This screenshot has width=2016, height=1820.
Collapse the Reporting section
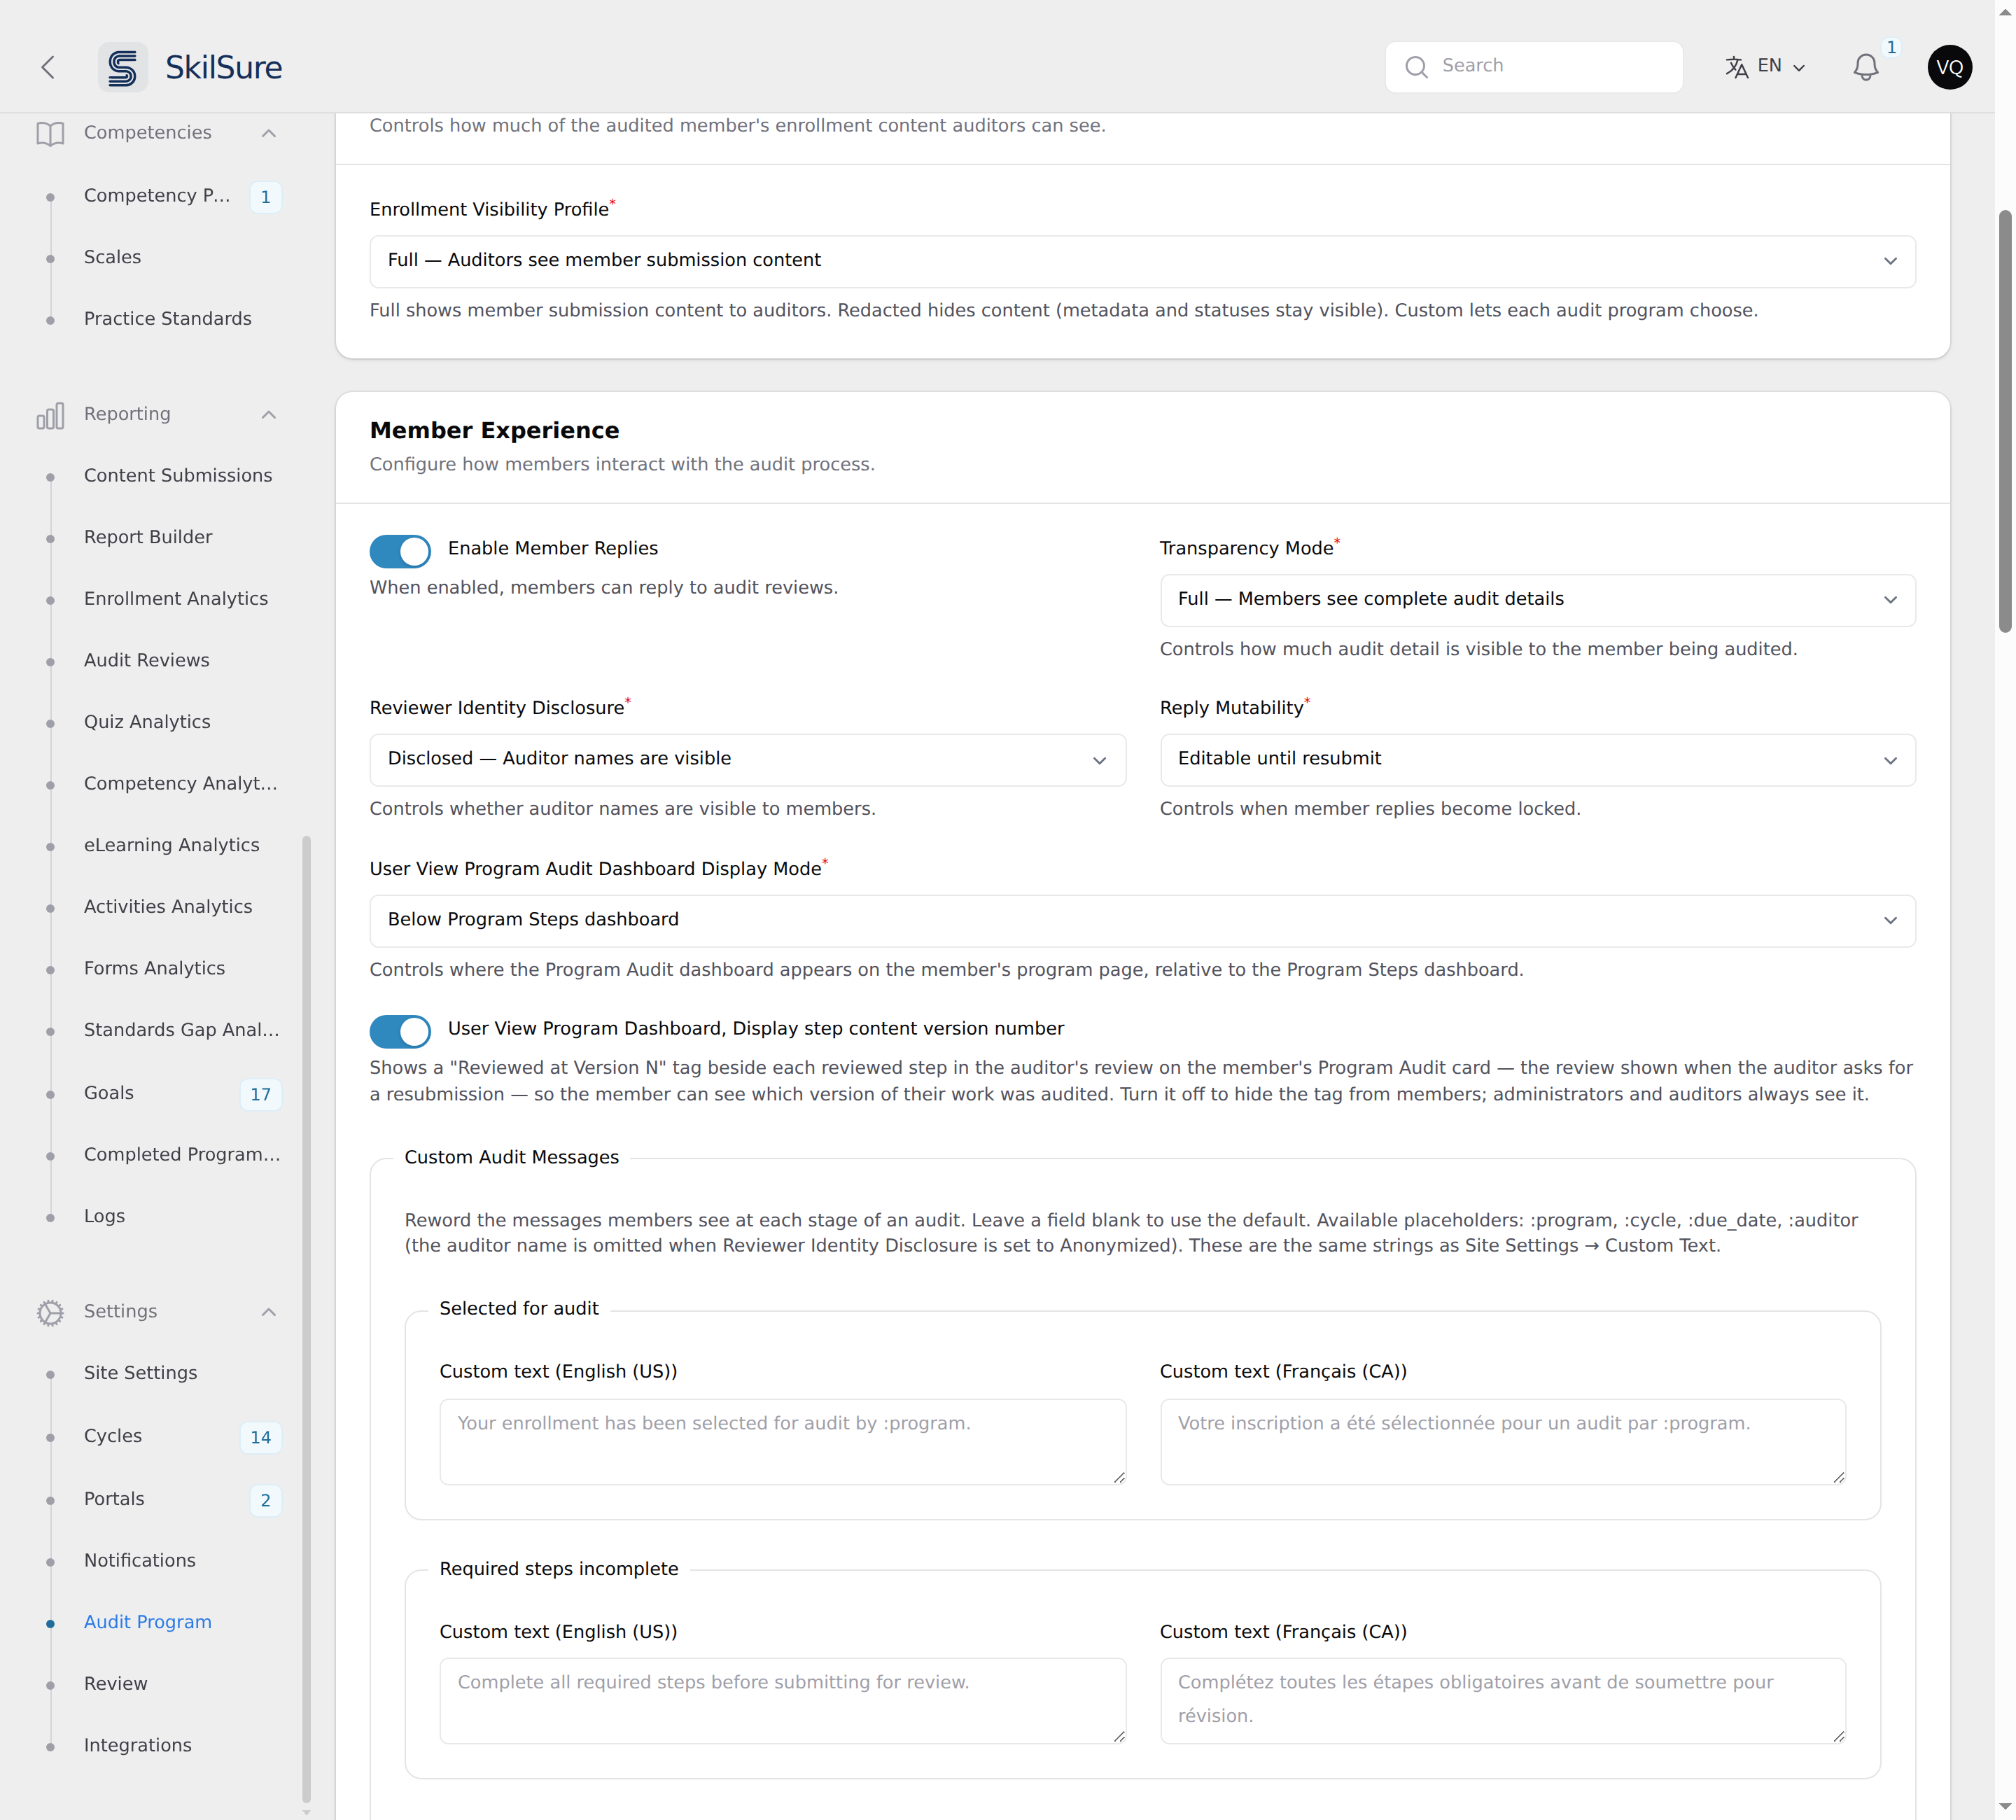click(x=268, y=415)
